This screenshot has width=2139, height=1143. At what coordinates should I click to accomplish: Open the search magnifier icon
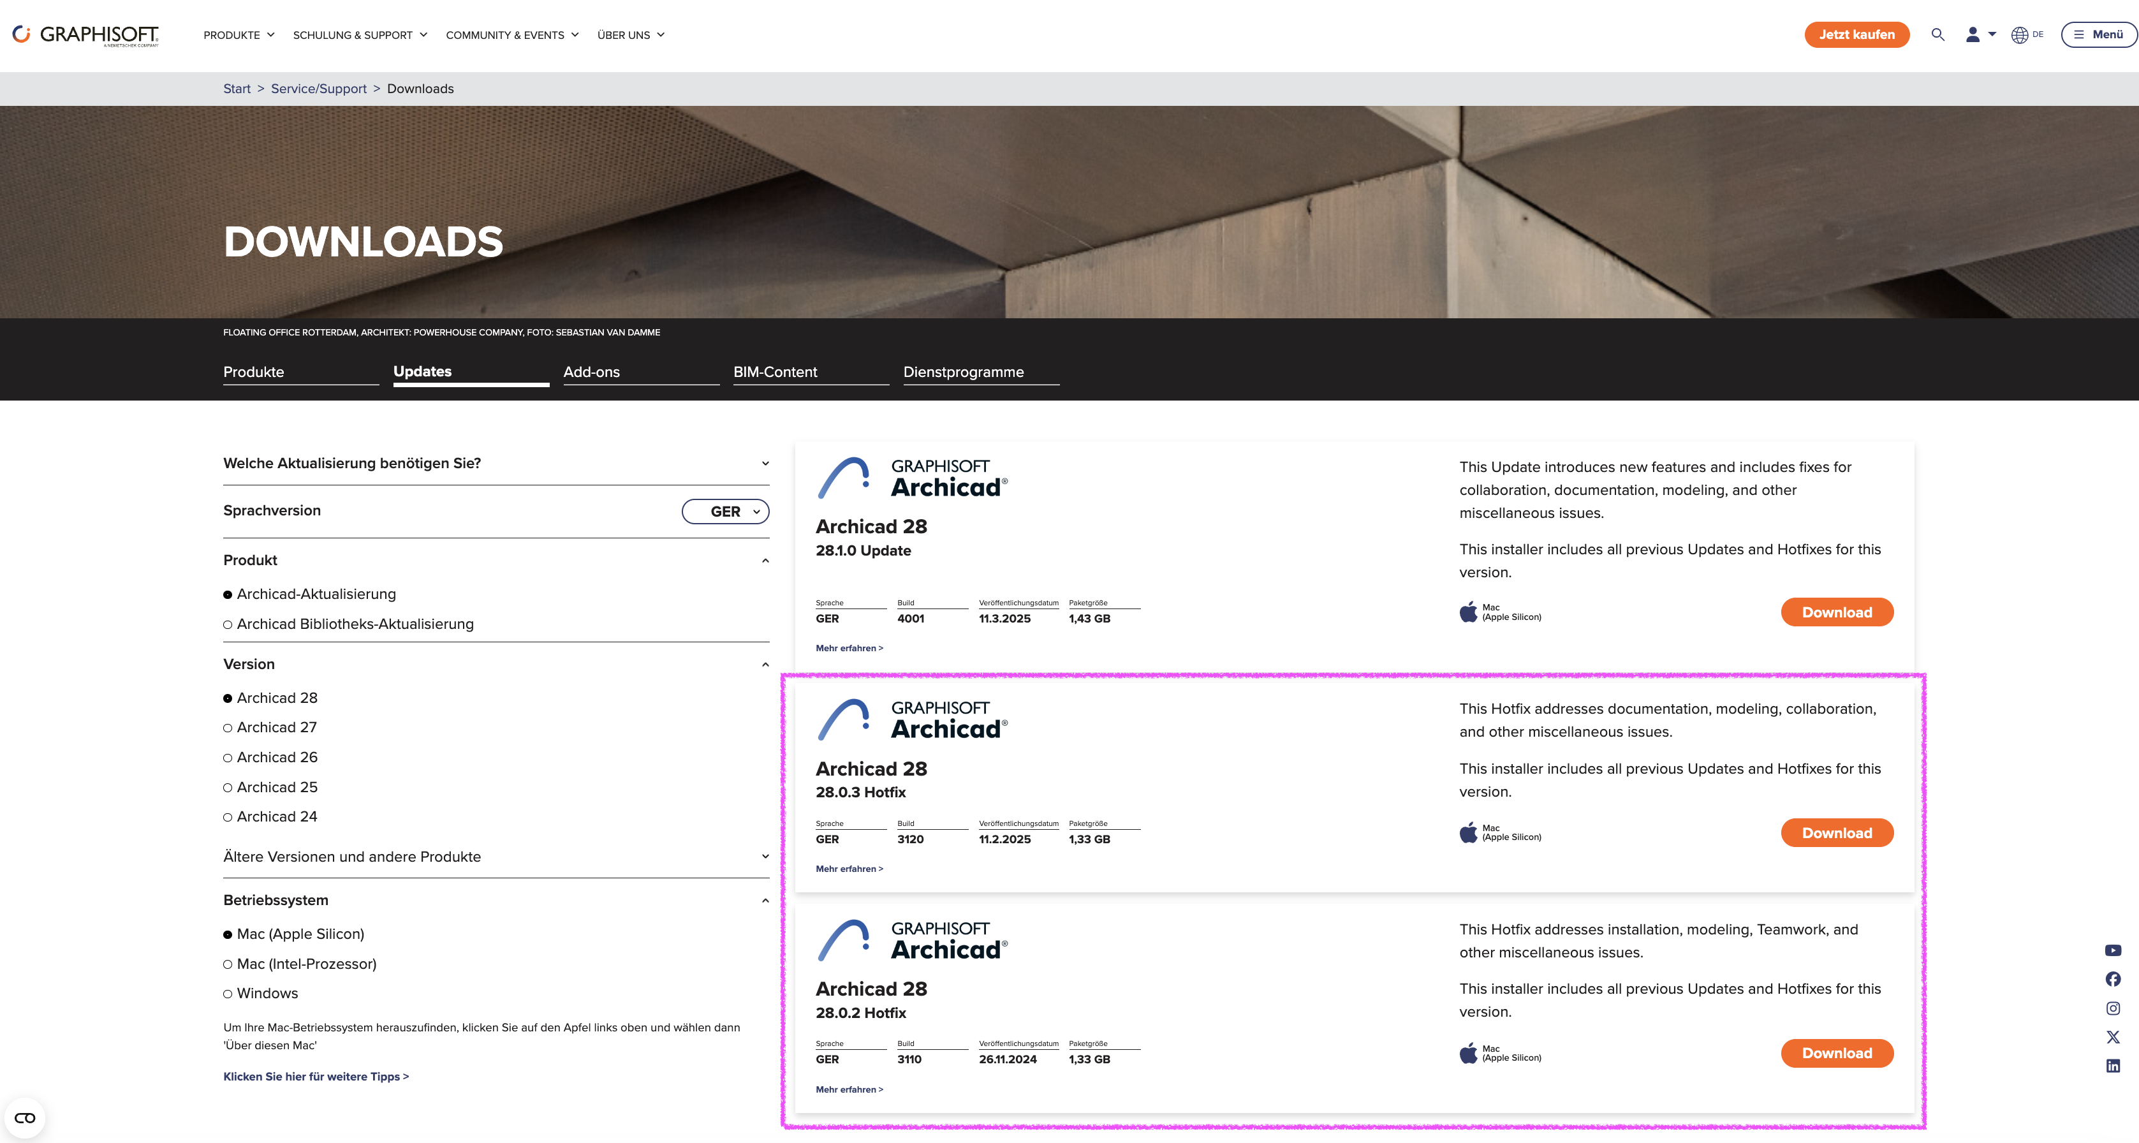(1938, 35)
